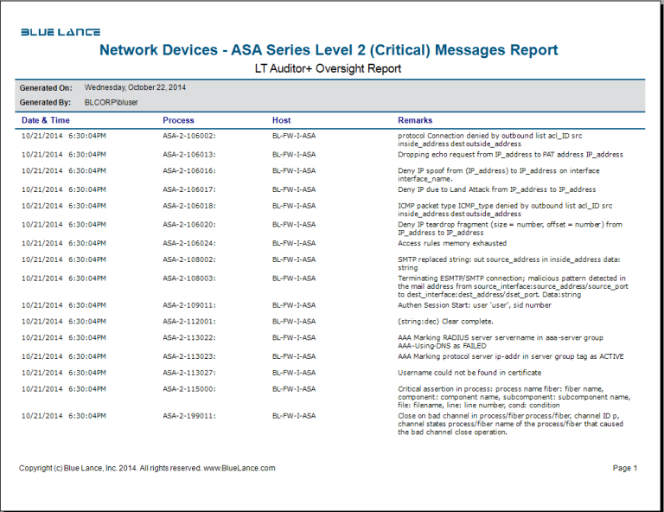This screenshot has height=512, width=664.
Task: Click process entry ASA-2-108003
Action: (x=189, y=278)
